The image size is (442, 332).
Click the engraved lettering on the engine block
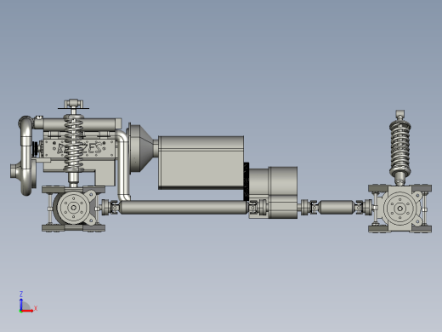[80, 148]
